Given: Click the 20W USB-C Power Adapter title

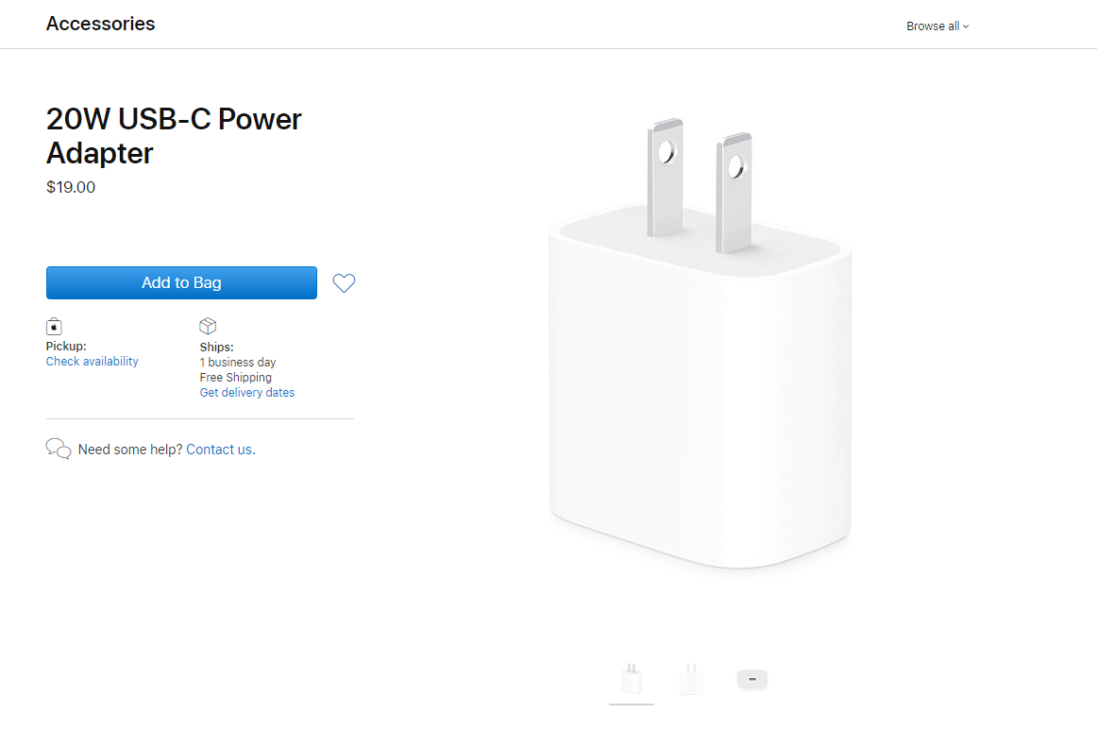Looking at the screenshot, I should pos(174,136).
